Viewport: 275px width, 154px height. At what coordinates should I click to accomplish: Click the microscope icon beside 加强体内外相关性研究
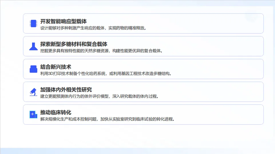33,92
